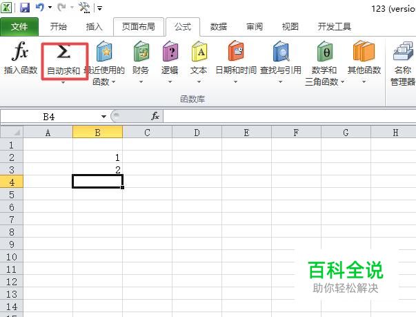This screenshot has height=317, width=416.
Task: Click the Redo arrow icon
Action: (61, 8)
